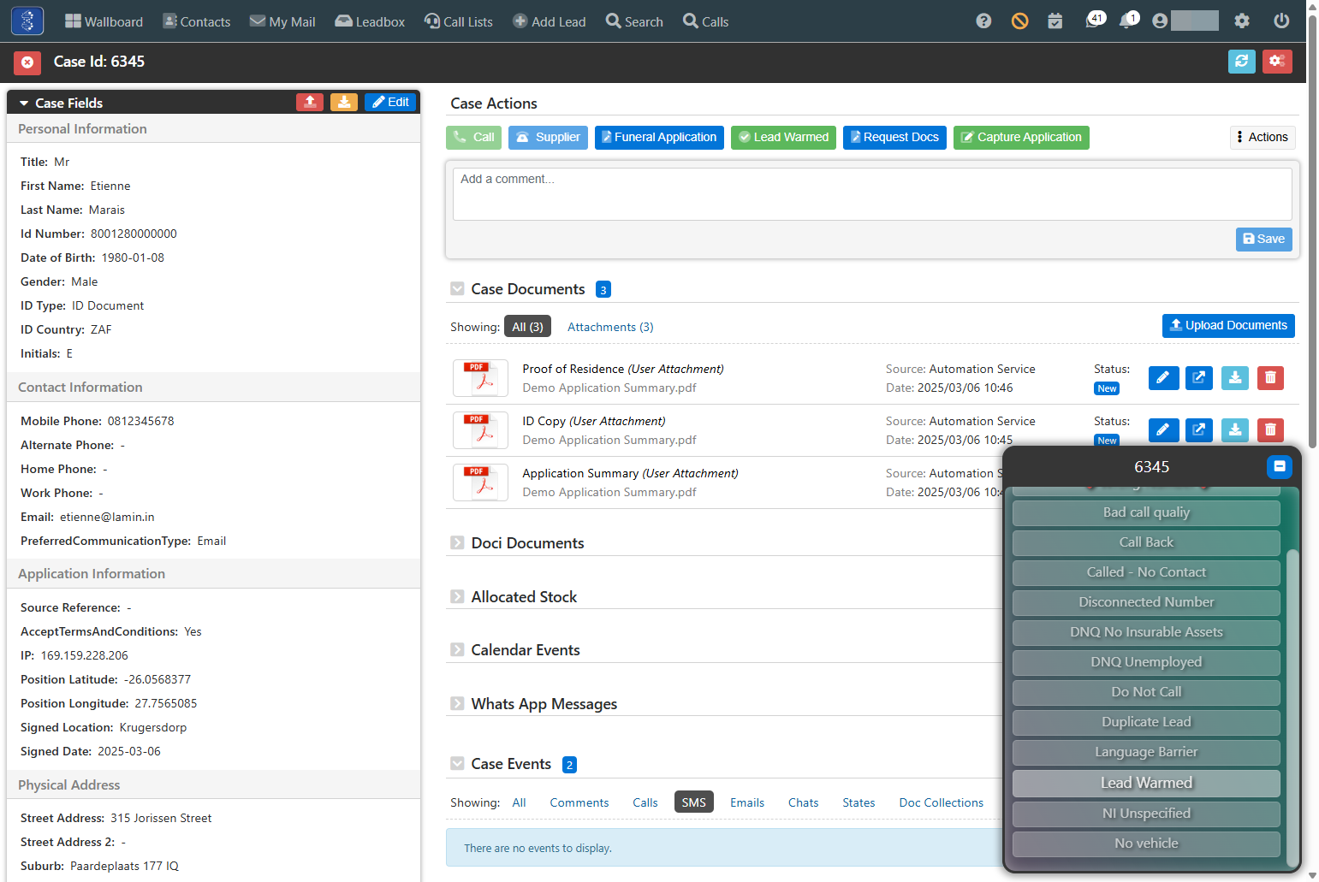Collapse the Case Documents section

pos(457,289)
